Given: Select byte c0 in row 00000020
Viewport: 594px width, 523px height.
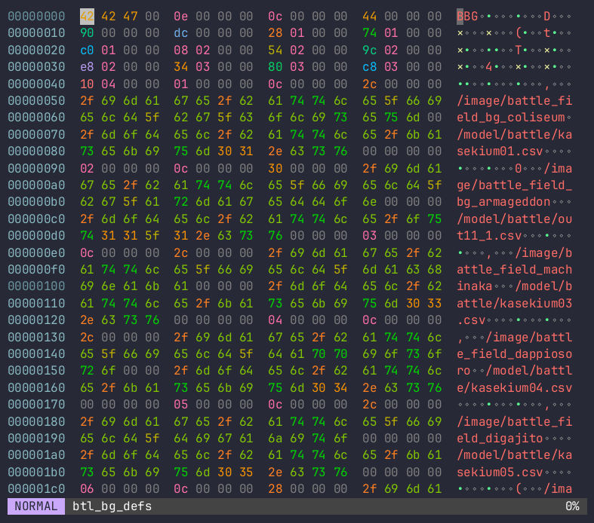Looking at the screenshot, I should (x=87, y=50).
